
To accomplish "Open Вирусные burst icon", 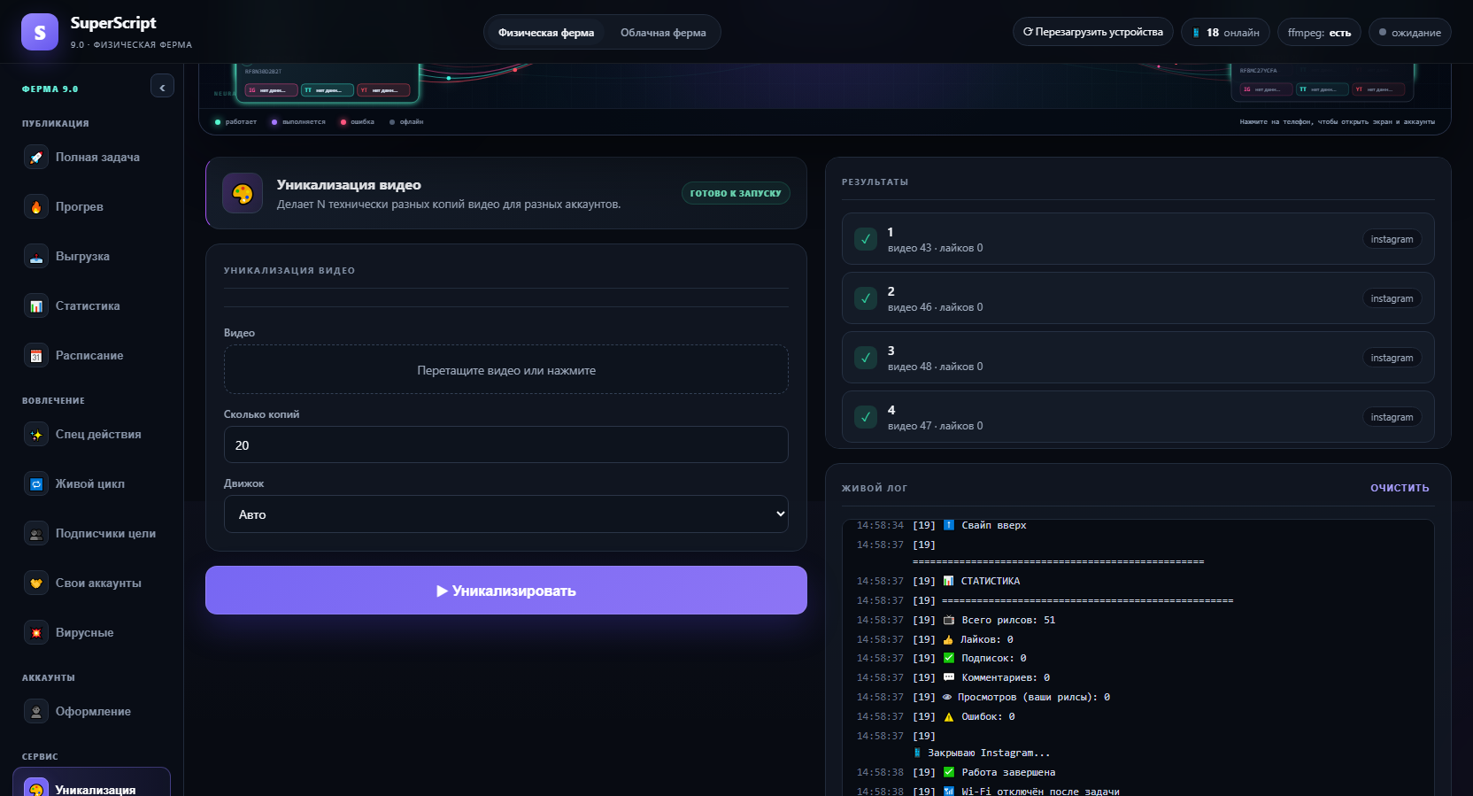I will (36, 633).
